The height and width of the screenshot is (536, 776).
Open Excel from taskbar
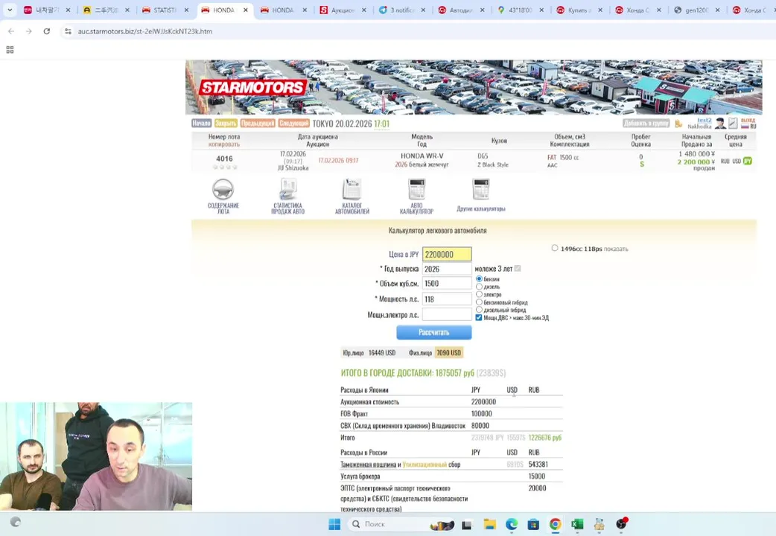(577, 524)
